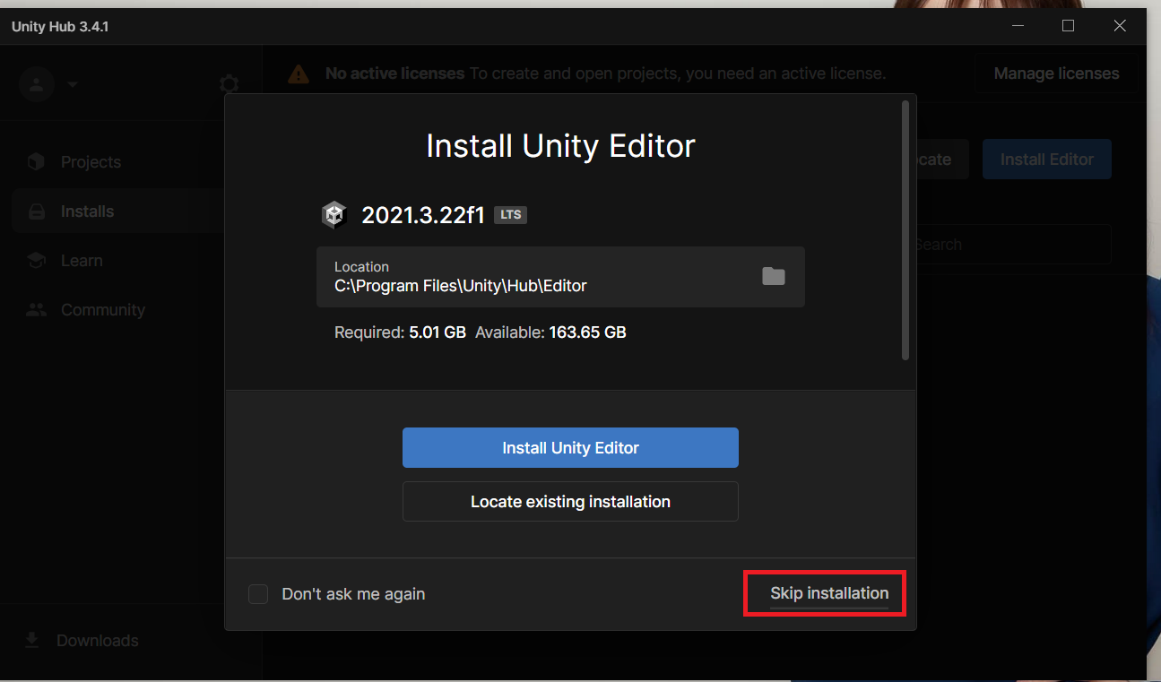Click the install Location path field
Screen dimensions: 1161x682
(x=560, y=277)
